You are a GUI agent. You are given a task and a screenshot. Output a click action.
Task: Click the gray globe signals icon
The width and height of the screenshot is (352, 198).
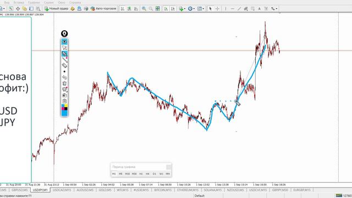(x=86, y=9)
